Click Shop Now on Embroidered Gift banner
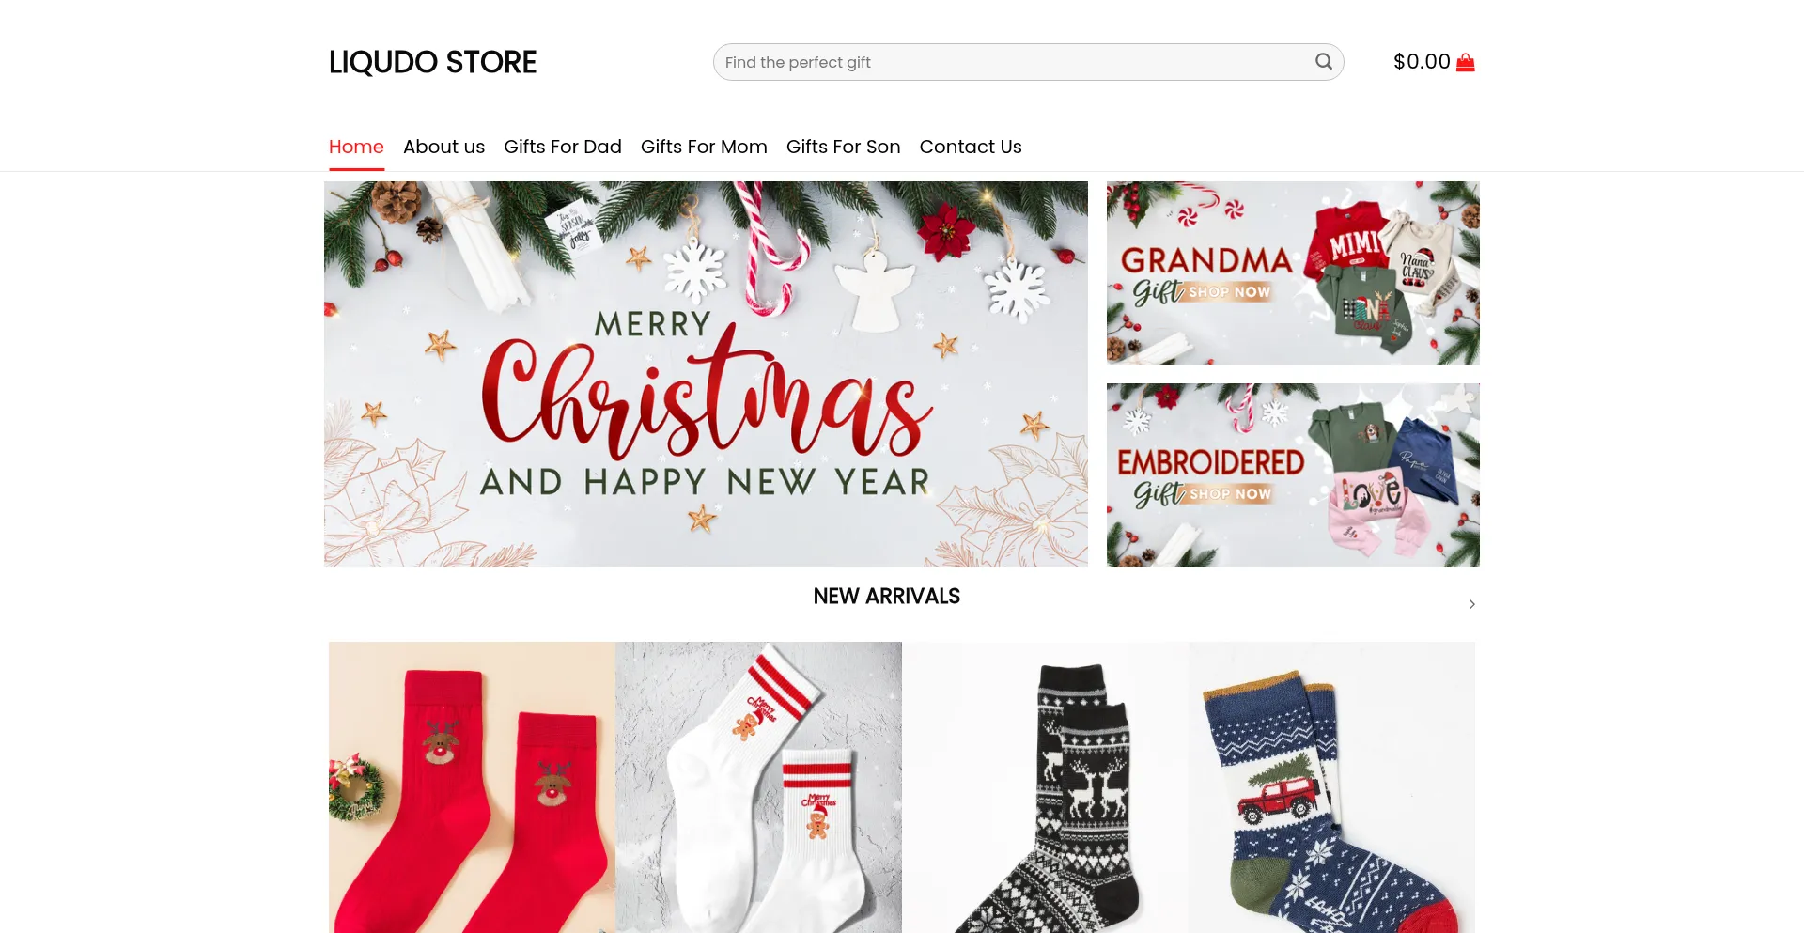 tap(1230, 494)
